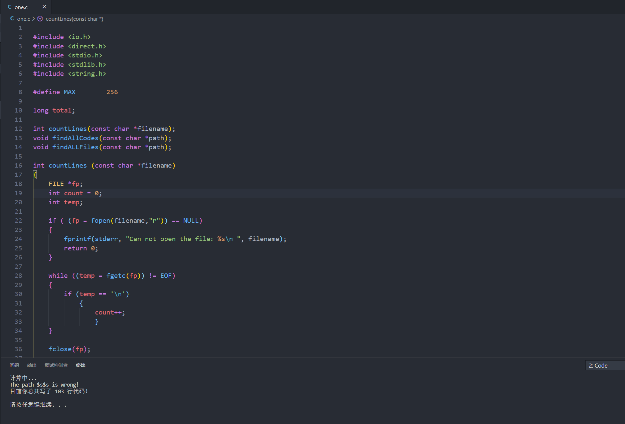The image size is (625, 424).
Task: Click line number 19 in gutter
Action: coord(18,193)
